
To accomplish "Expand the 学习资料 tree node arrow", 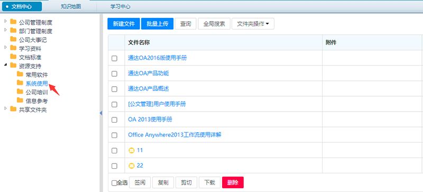I will coord(6,48).
